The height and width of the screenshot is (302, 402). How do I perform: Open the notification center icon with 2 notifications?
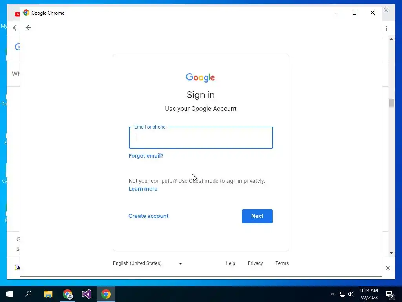[389, 295]
